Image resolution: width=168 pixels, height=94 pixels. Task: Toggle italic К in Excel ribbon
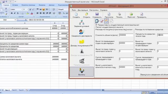coord(15,13)
